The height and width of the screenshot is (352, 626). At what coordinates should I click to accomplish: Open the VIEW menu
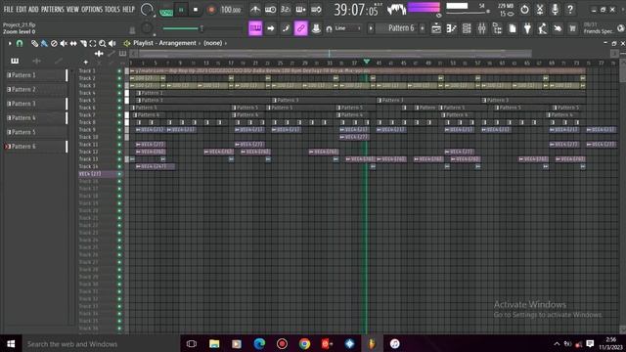[x=72, y=9]
